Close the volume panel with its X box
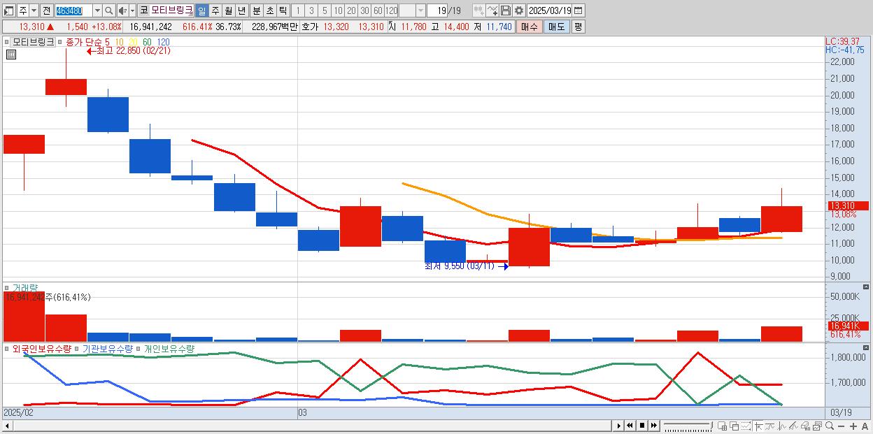Image resolution: width=873 pixels, height=434 pixels. [866, 287]
